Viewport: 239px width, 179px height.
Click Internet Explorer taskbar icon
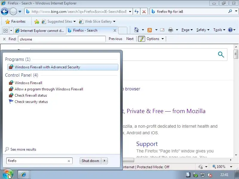click(x=24, y=175)
